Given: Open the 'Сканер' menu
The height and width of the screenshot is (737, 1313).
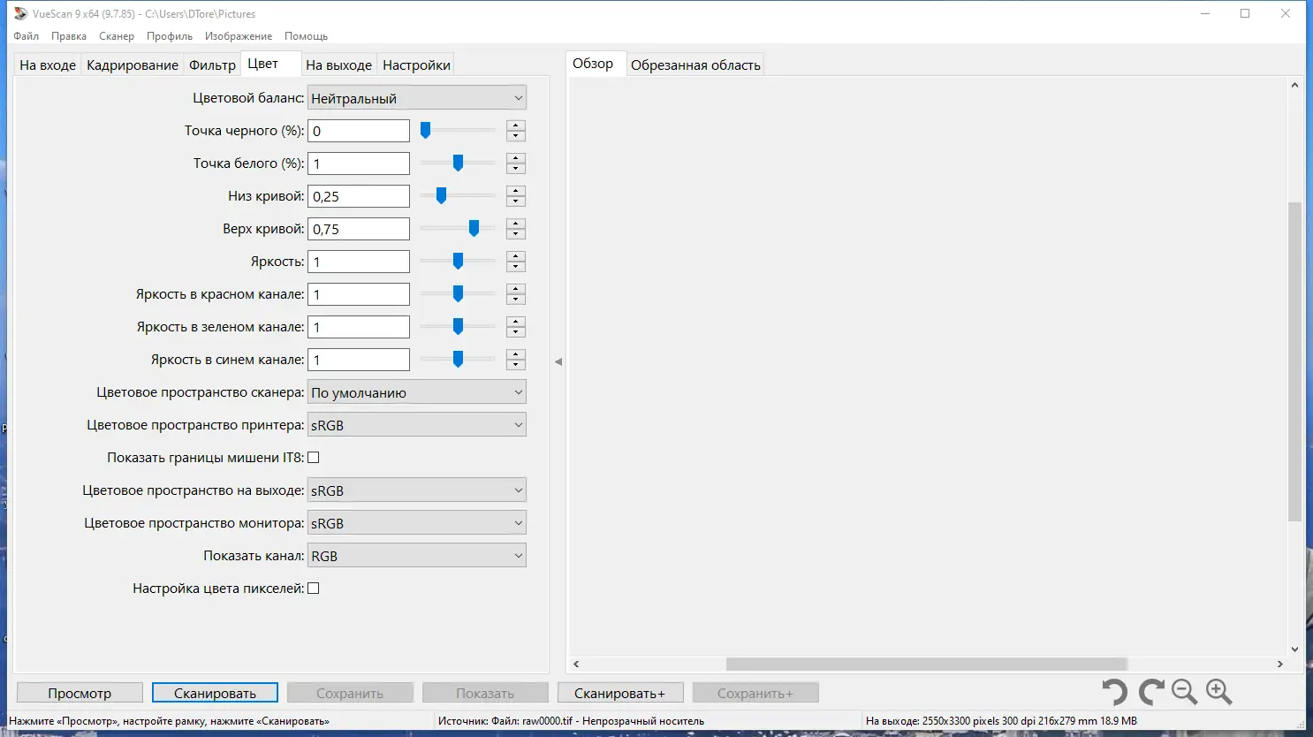Looking at the screenshot, I should (117, 36).
